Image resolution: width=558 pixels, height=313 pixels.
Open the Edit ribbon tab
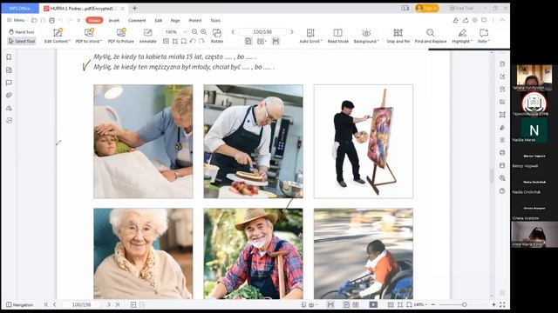pos(159,21)
